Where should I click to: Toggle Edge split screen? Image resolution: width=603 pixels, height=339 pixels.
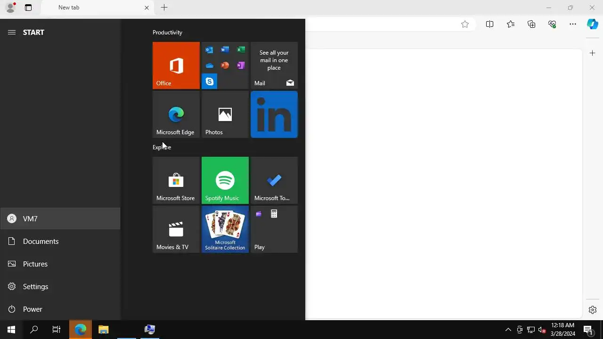pyautogui.click(x=489, y=24)
